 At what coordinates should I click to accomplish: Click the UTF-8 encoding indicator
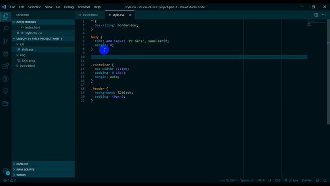pyautogui.click(x=260, y=180)
